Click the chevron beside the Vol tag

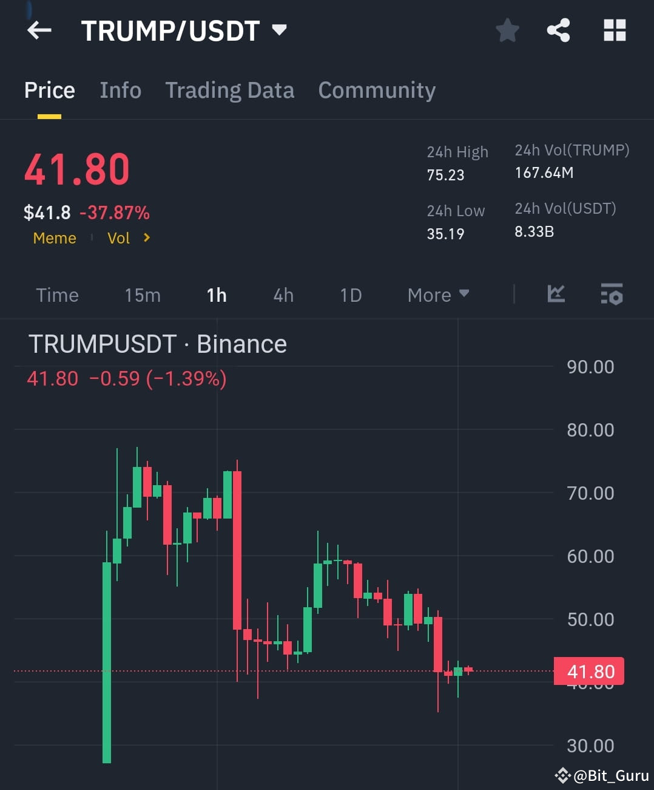(146, 238)
